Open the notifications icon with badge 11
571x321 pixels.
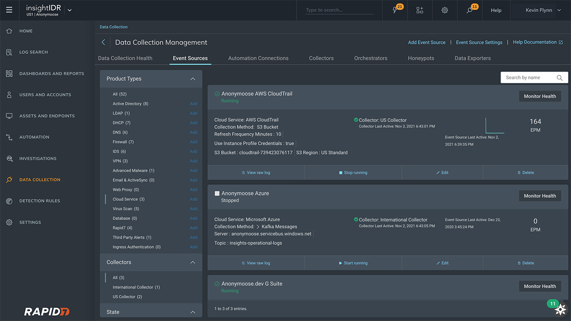pos(470,10)
